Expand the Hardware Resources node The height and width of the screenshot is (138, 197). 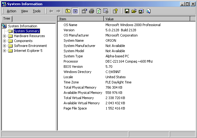5,36
